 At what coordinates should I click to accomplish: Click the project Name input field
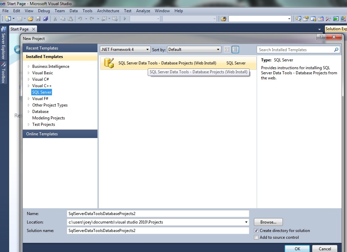click(158, 214)
